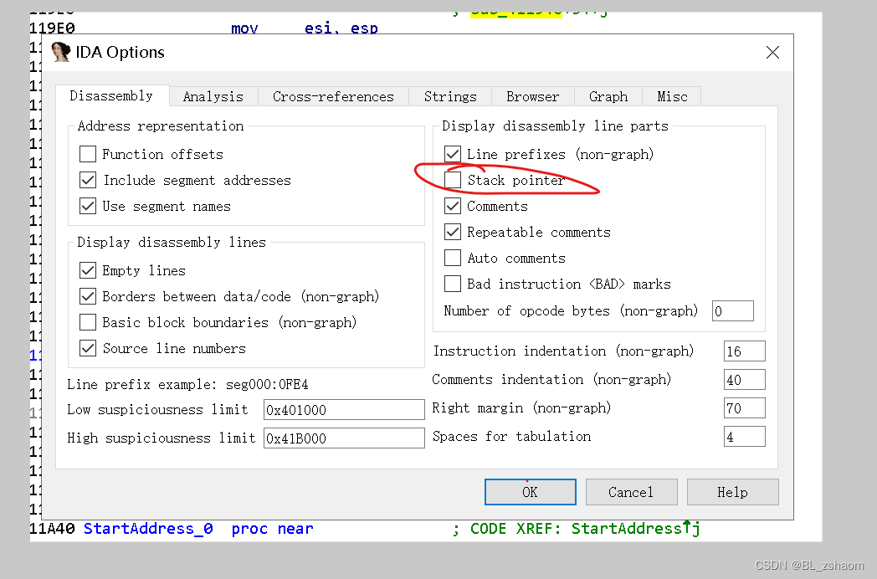Confirm settings with the OK button
The image size is (877, 579).
pos(531,492)
